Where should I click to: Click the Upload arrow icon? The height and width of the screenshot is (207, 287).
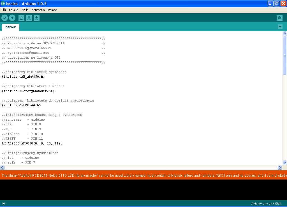coord(12,18)
